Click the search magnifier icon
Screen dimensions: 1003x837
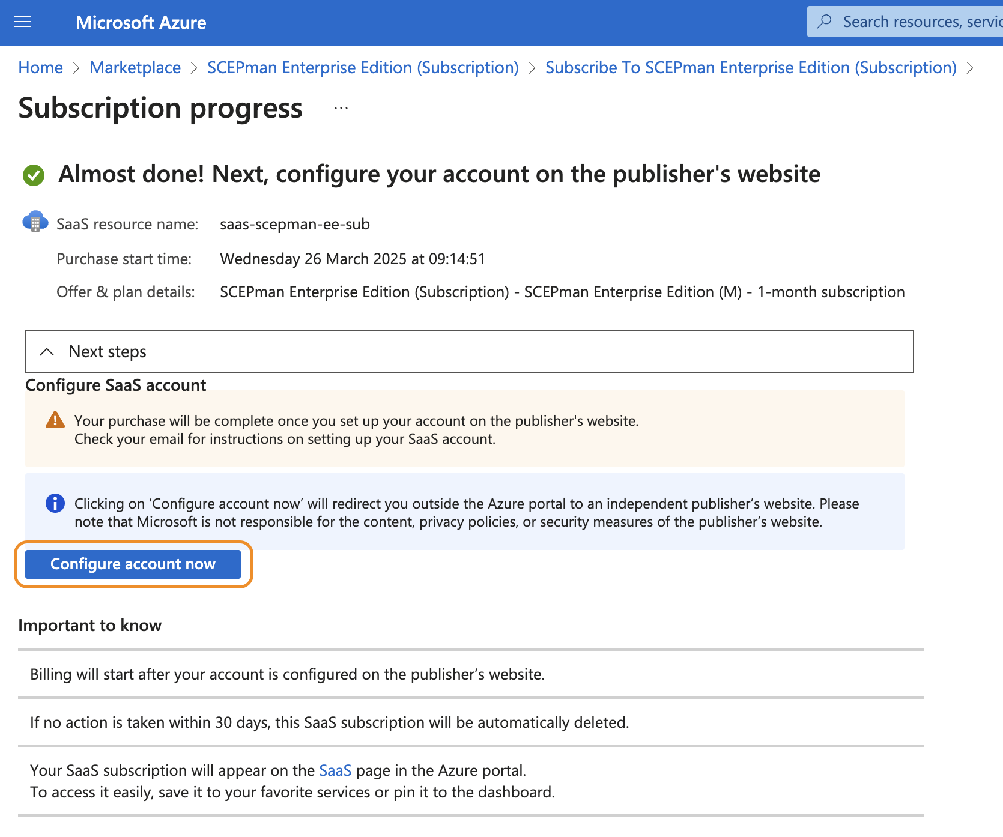(825, 22)
